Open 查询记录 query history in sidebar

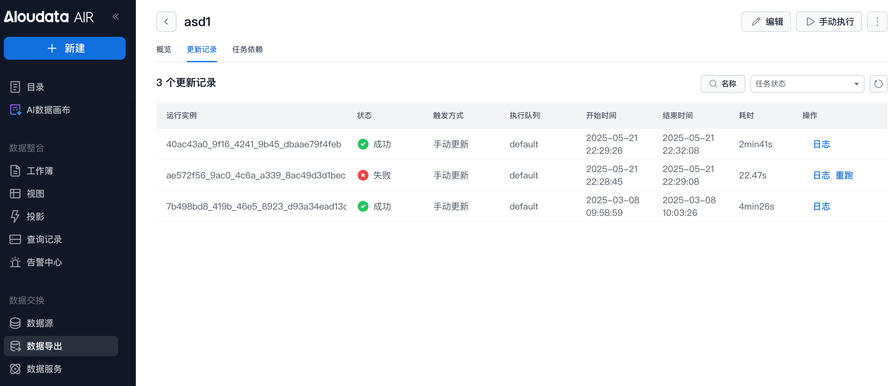click(x=44, y=239)
